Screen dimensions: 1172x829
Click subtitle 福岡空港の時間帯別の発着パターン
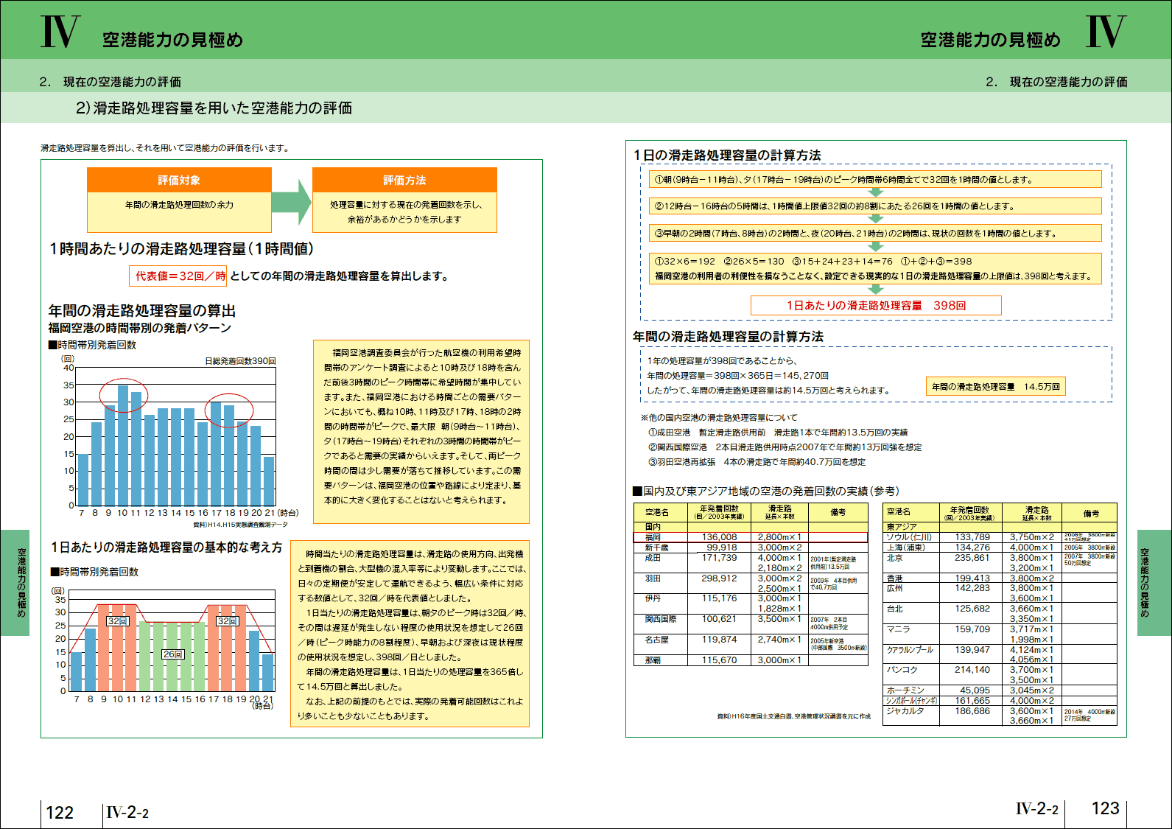[x=140, y=328]
